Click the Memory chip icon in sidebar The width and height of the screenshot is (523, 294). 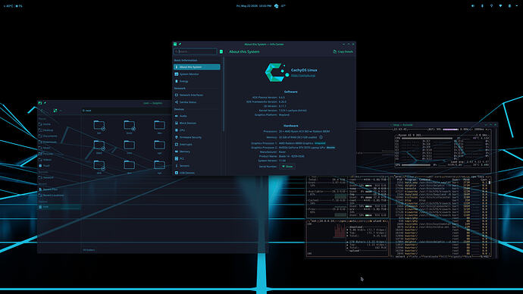[x=177, y=152]
